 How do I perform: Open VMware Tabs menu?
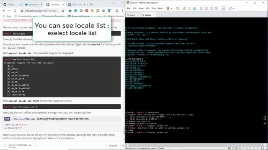154,8
